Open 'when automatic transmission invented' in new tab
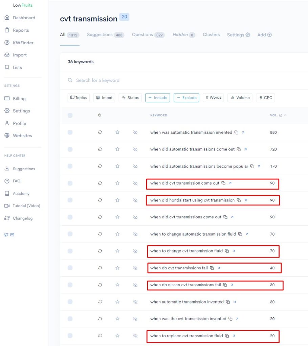This screenshot has height=346, width=308. [235, 302]
